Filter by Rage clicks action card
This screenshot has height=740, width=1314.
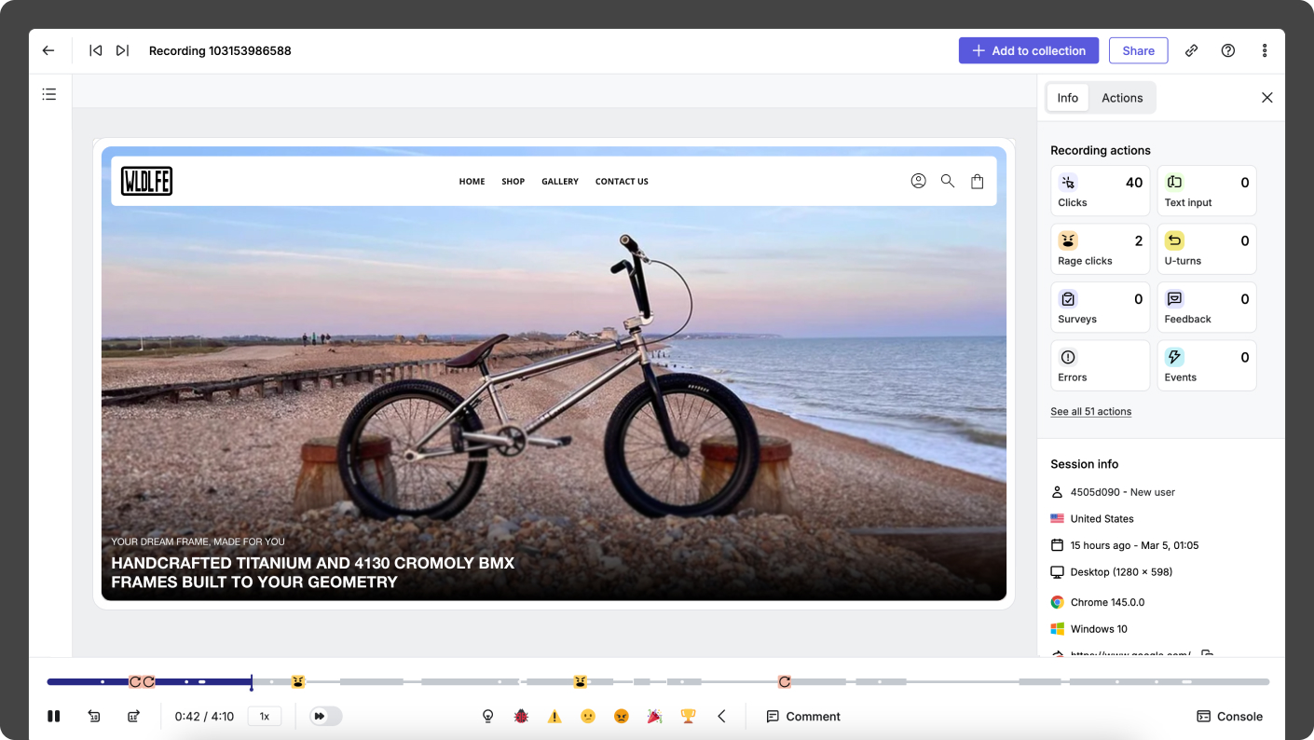tap(1100, 249)
